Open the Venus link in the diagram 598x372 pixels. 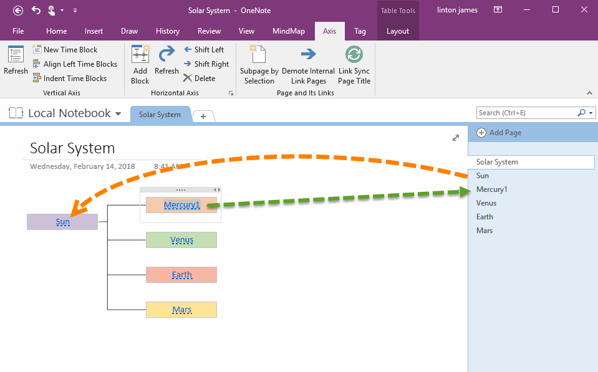coord(181,240)
